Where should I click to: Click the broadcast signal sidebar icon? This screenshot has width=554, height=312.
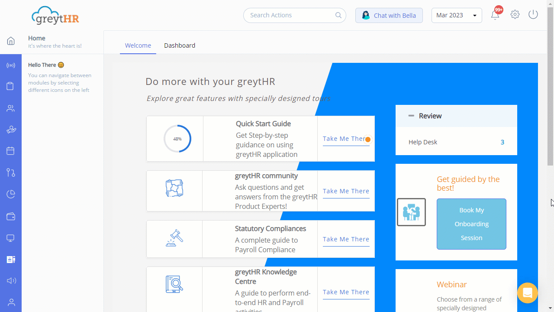(11, 65)
